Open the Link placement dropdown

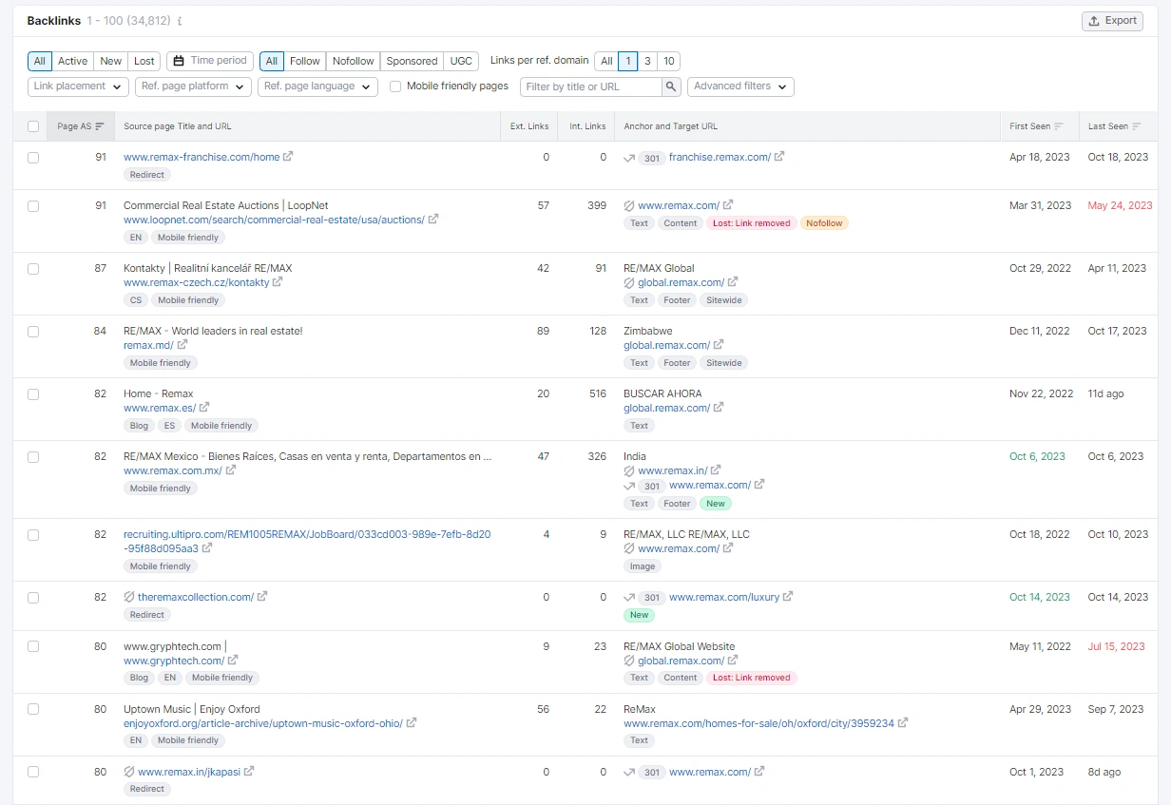(x=79, y=86)
